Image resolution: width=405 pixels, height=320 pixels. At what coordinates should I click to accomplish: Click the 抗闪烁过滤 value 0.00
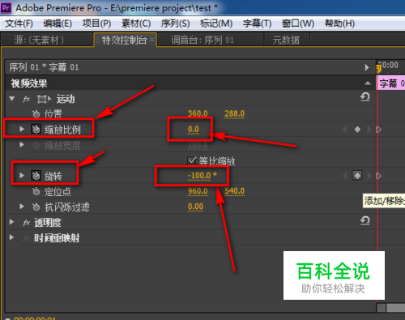click(195, 207)
